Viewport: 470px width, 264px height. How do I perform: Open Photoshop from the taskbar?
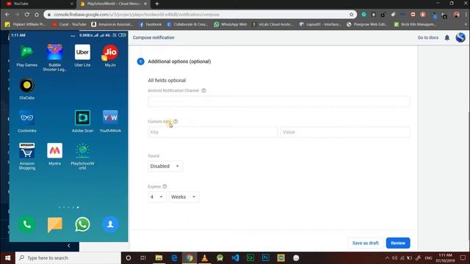(266, 257)
